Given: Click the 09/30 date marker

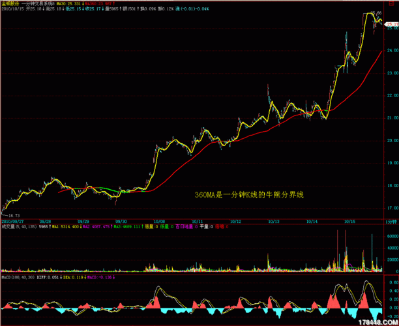Looking at the screenshot, I should click(121, 222).
